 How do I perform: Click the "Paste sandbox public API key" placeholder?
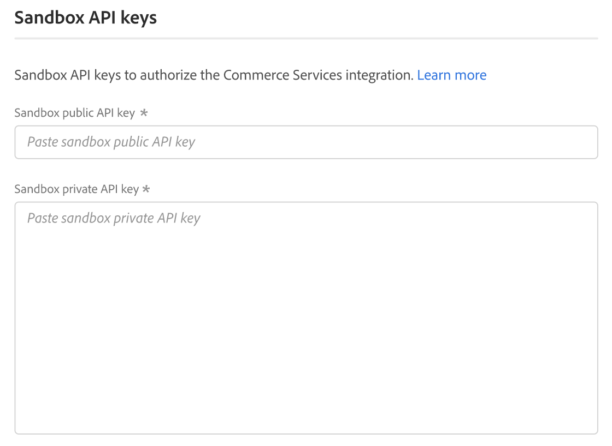[x=111, y=142]
